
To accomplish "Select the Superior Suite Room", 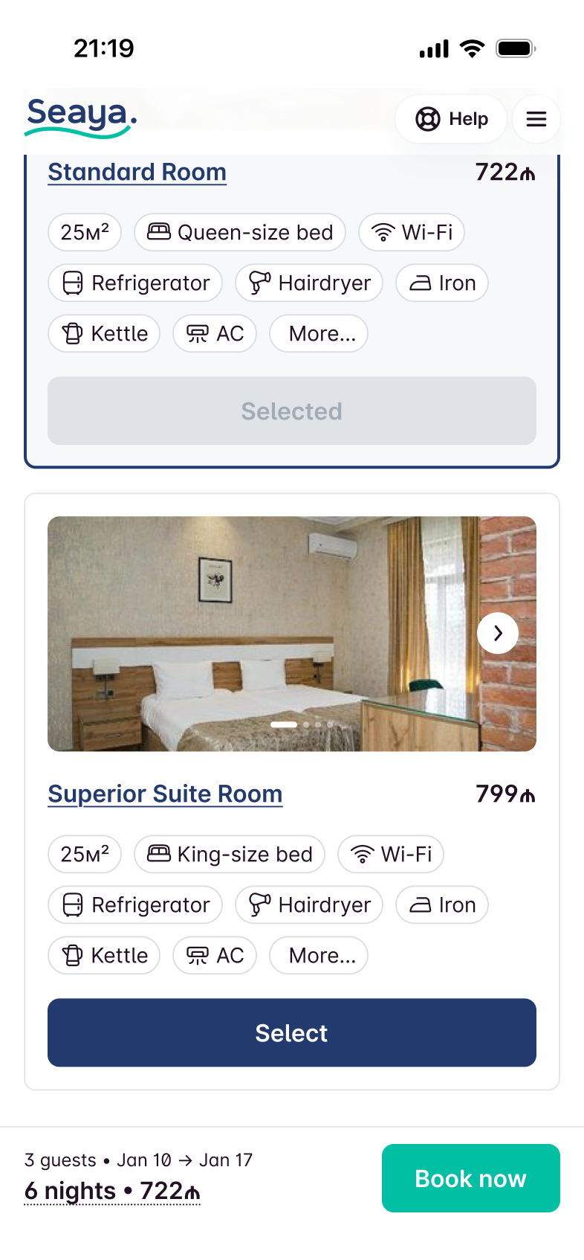I will (292, 1032).
